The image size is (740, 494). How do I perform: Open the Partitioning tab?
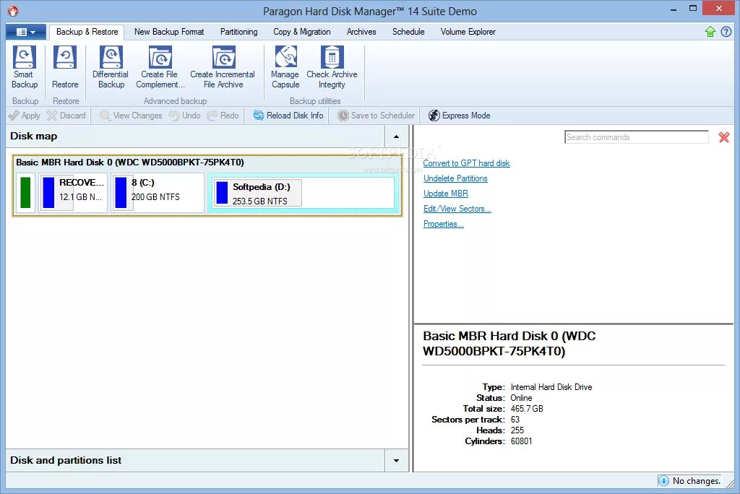pos(238,32)
